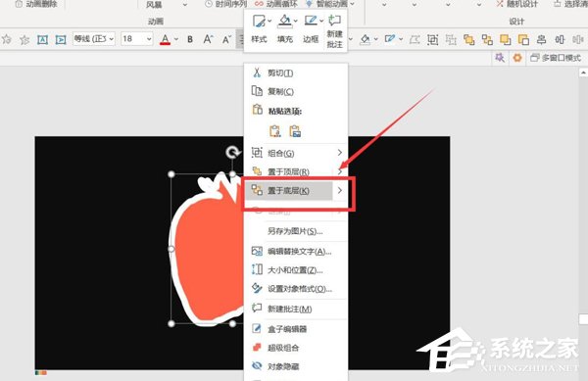Decrease font size with the smaller A
The width and height of the screenshot is (588, 381).
(x=226, y=40)
